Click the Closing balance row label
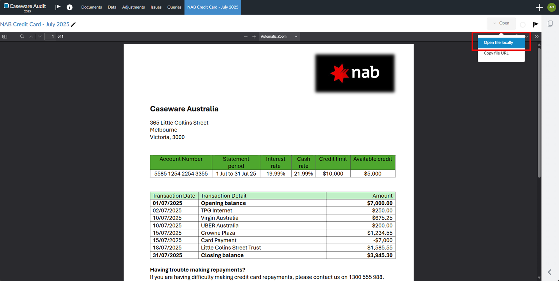This screenshot has width=559, height=281. tap(222, 255)
